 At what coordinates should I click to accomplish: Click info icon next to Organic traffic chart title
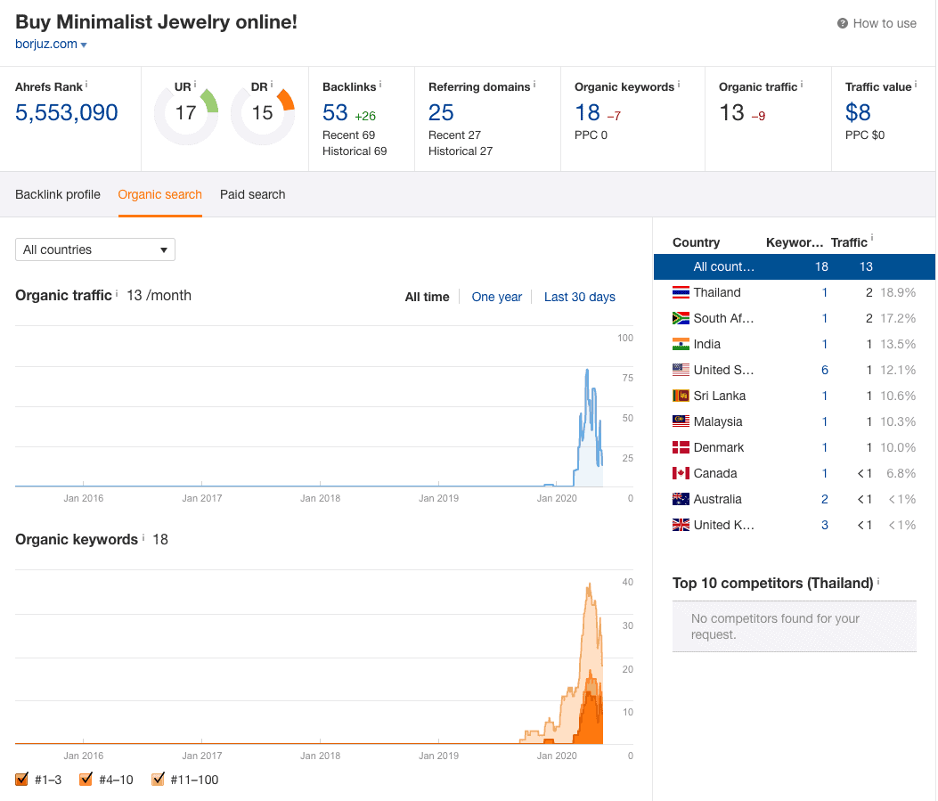point(117,294)
